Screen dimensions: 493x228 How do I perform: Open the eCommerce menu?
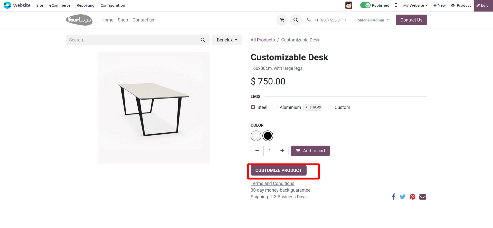point(60,5)
